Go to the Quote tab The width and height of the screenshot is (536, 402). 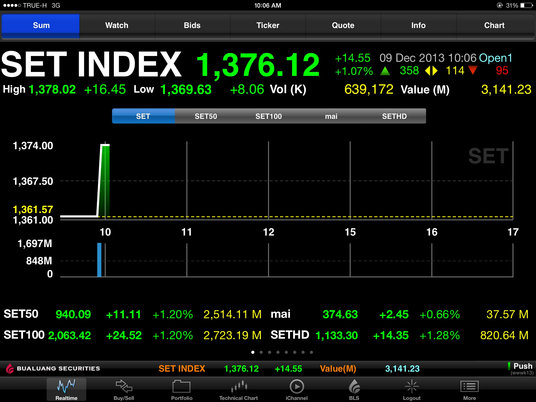coord(343,25)
